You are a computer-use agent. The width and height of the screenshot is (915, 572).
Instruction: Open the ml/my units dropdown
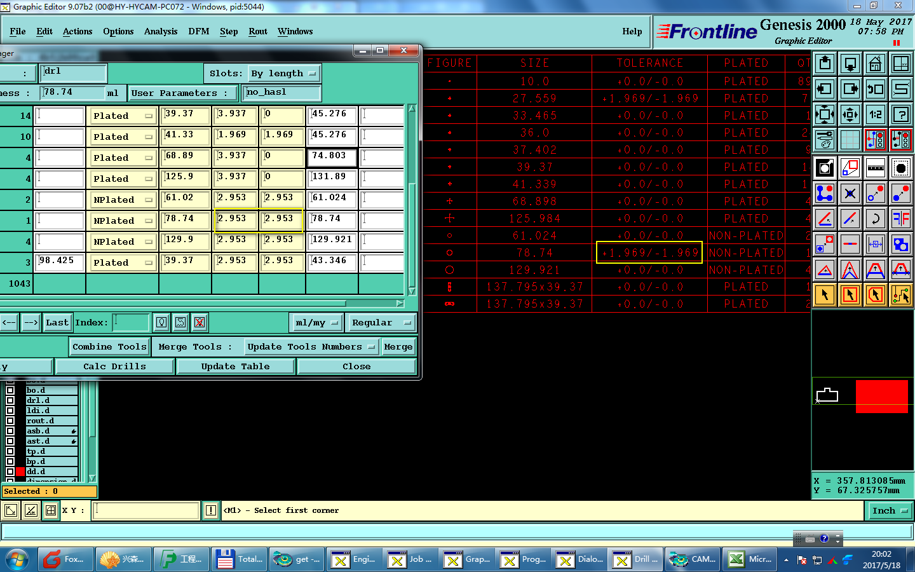point(316,323)
